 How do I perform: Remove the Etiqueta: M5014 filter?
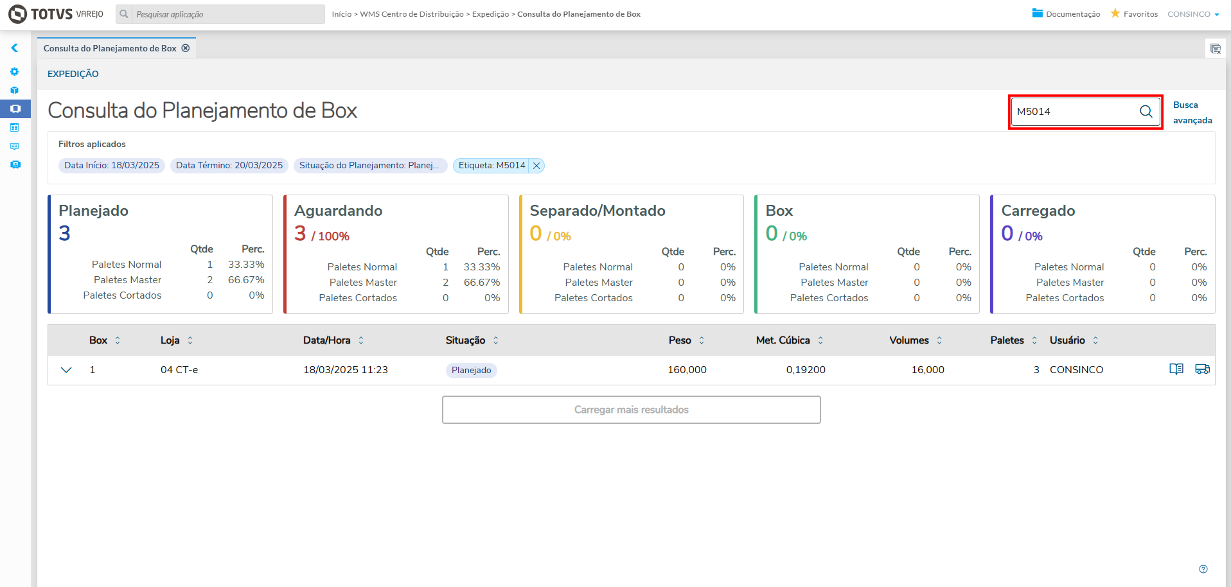(536, 166)
